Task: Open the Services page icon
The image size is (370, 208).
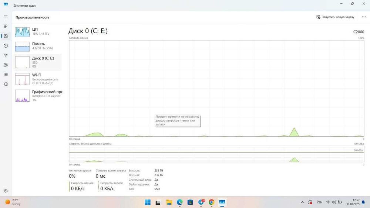Action: [6, 84]
